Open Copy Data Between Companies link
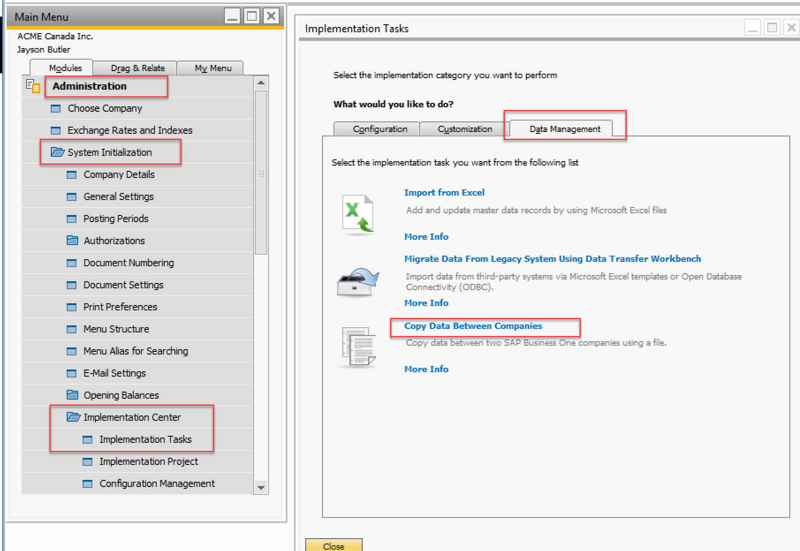800x551 pixels. click(x=473, y=326)
